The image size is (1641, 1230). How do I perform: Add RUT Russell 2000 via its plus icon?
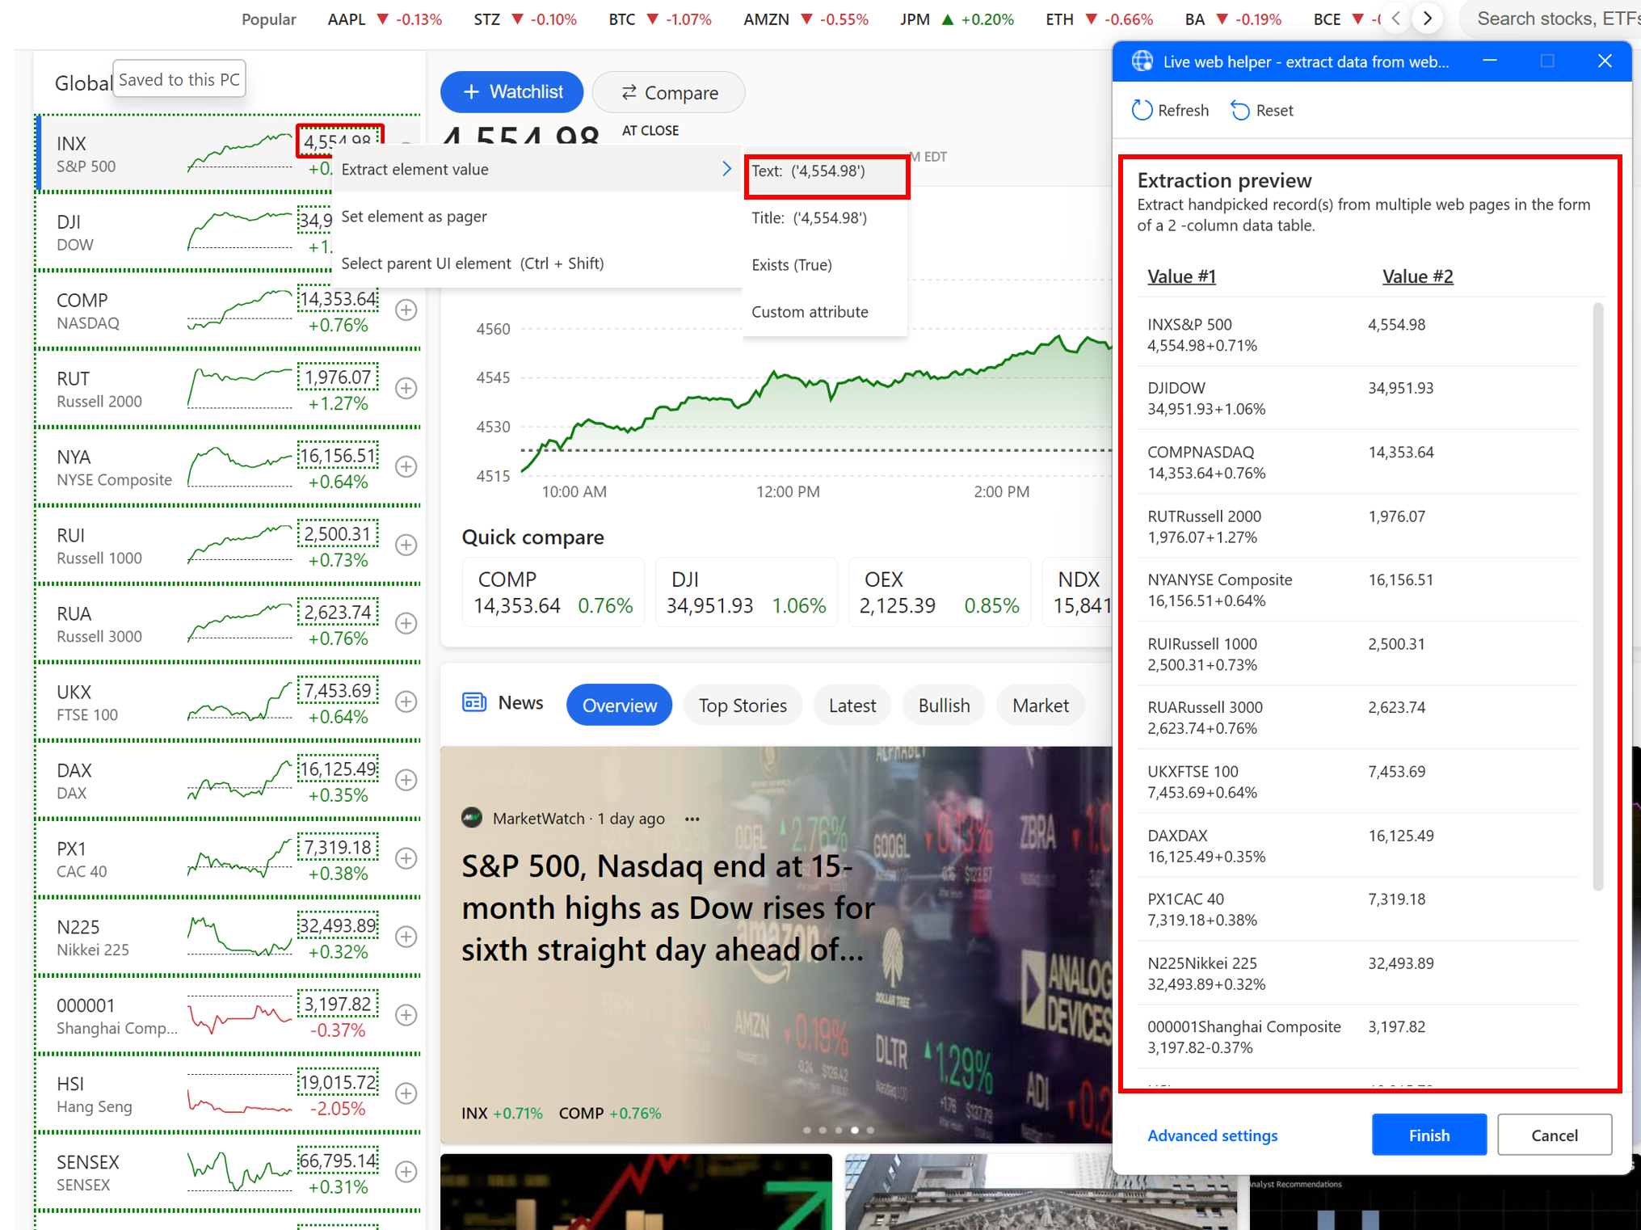tap(406, 388)
